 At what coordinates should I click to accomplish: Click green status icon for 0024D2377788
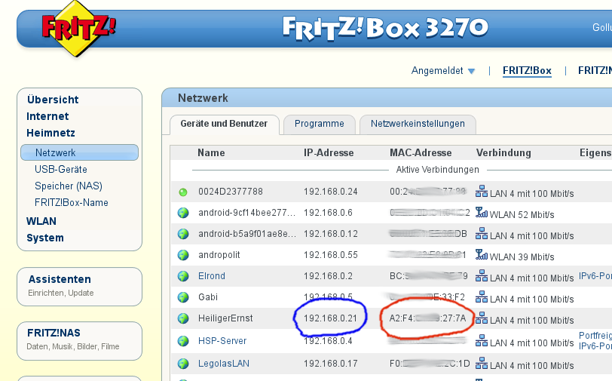click(182, 192)
